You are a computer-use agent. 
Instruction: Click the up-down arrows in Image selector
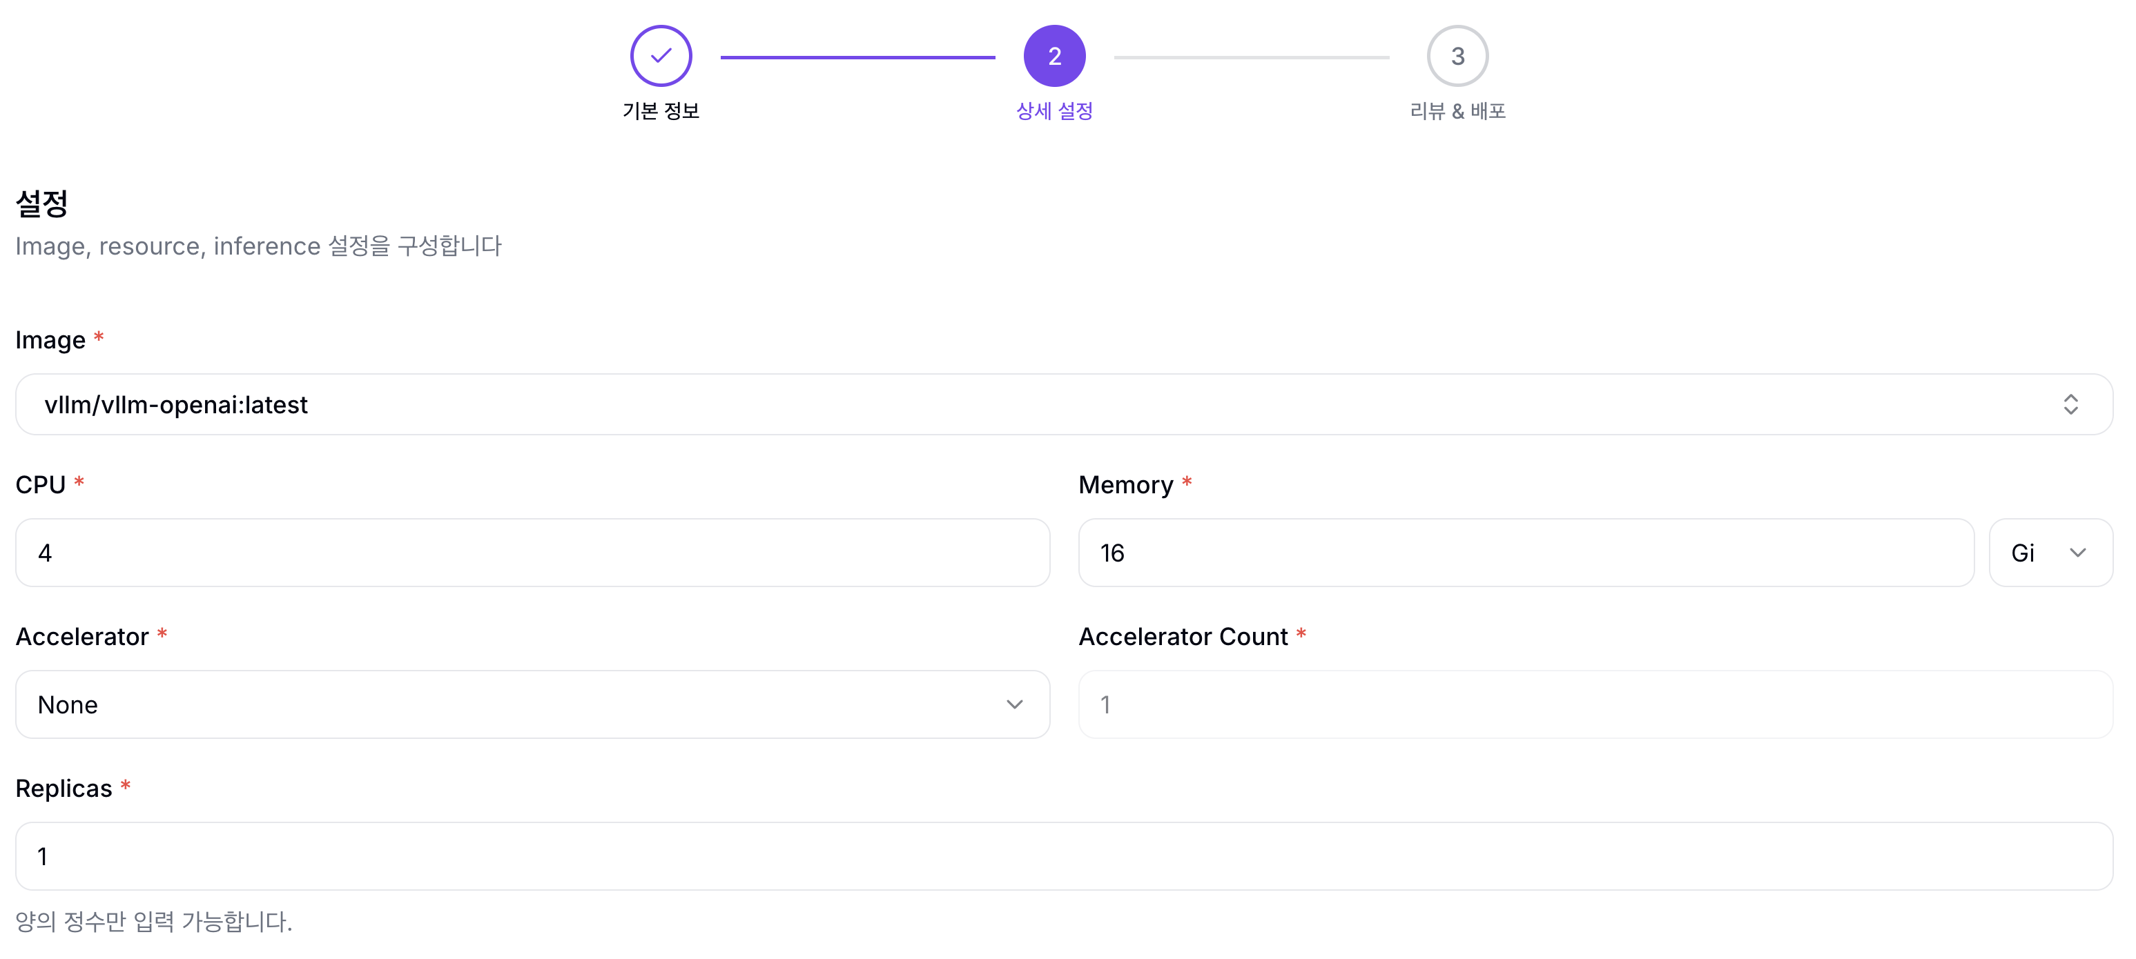(x=2070, y=404)
